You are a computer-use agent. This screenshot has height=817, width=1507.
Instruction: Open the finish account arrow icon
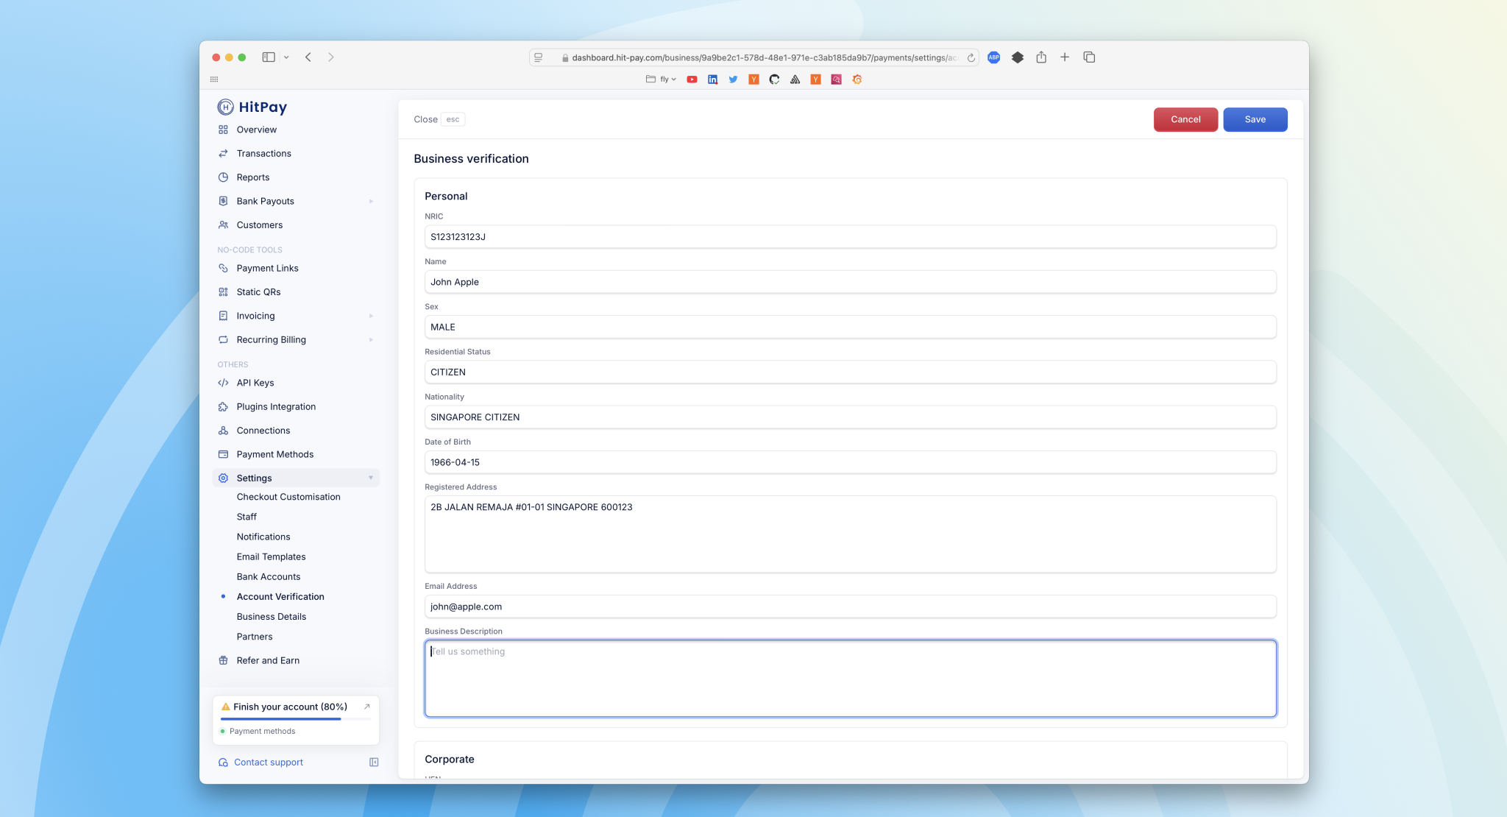pos(366,707)
